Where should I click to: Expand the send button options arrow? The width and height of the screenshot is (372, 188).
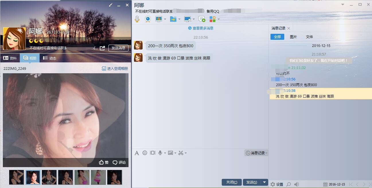pyautogui.click(x=264, y=182)
